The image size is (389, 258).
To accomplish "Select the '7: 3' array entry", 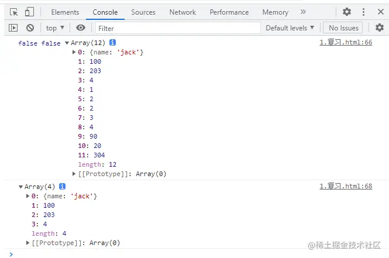I will pos(85,118).
